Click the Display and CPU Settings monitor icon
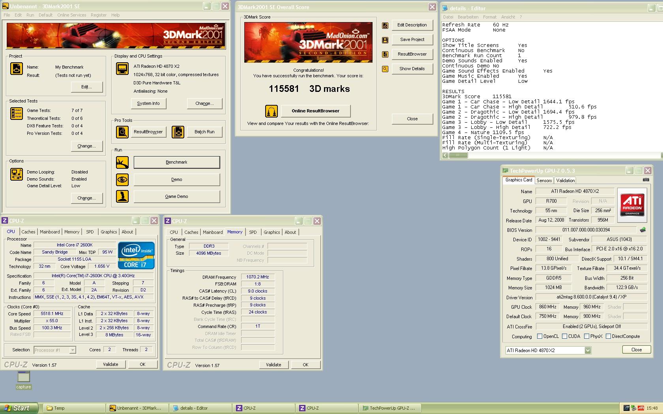 pos(122,69)
